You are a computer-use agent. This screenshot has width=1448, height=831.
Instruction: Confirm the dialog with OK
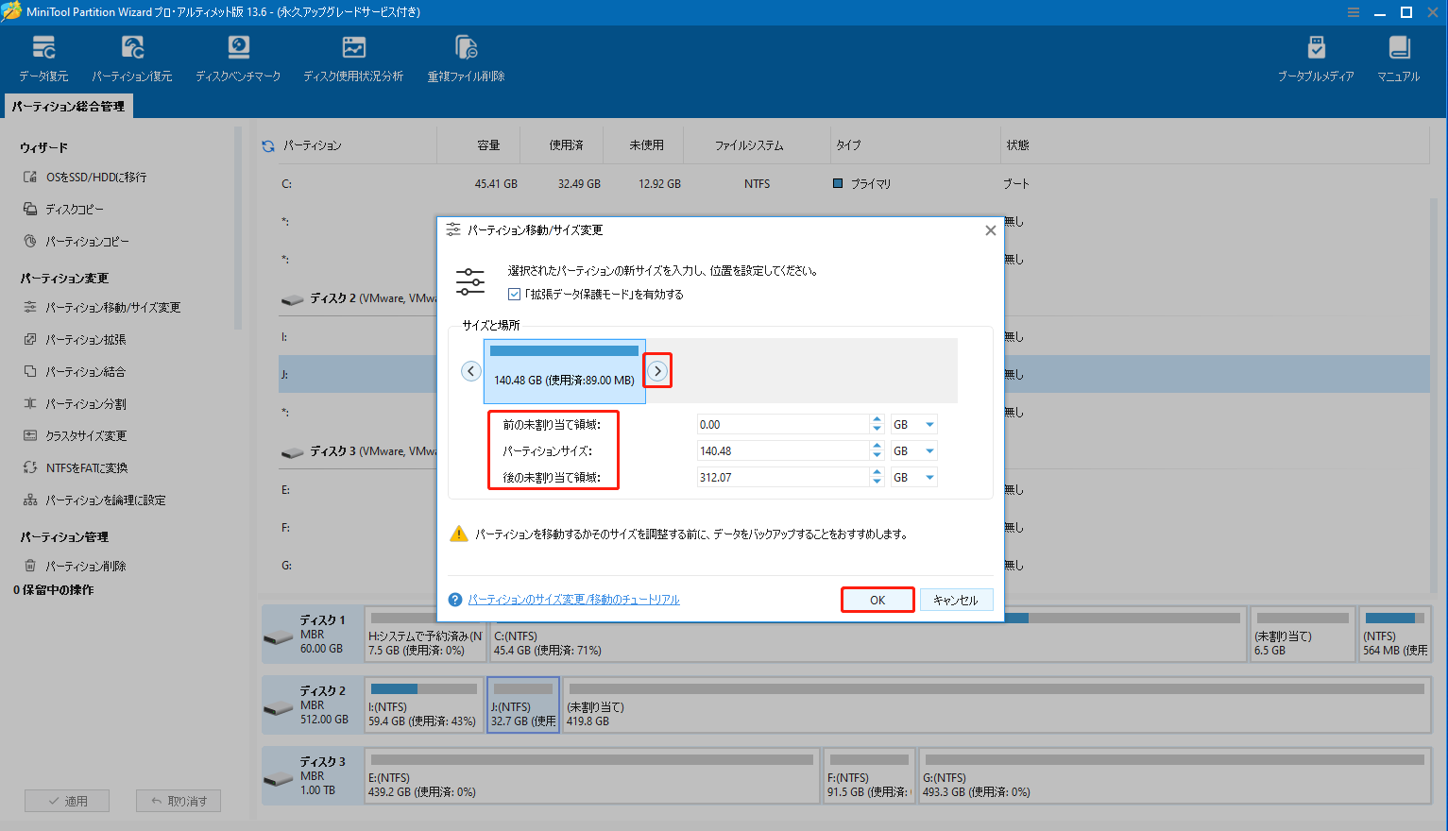[x=877, y=601]
